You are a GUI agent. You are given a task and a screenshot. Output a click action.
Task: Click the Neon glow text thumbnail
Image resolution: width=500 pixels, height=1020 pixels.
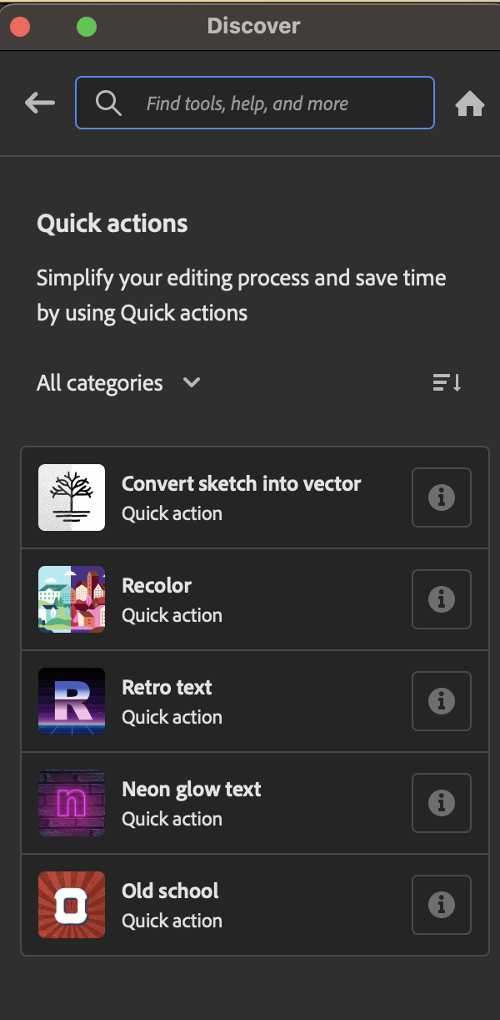pos(72,803)
